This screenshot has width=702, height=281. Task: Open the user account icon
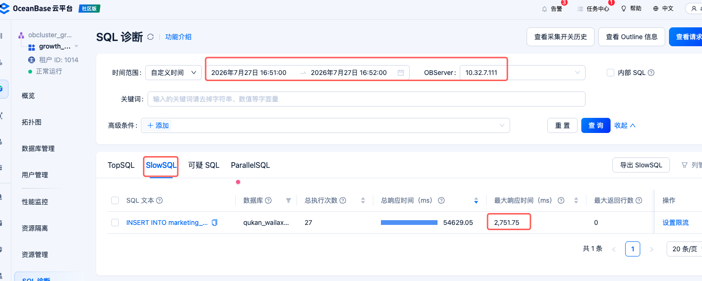click(x=694, y=8)
